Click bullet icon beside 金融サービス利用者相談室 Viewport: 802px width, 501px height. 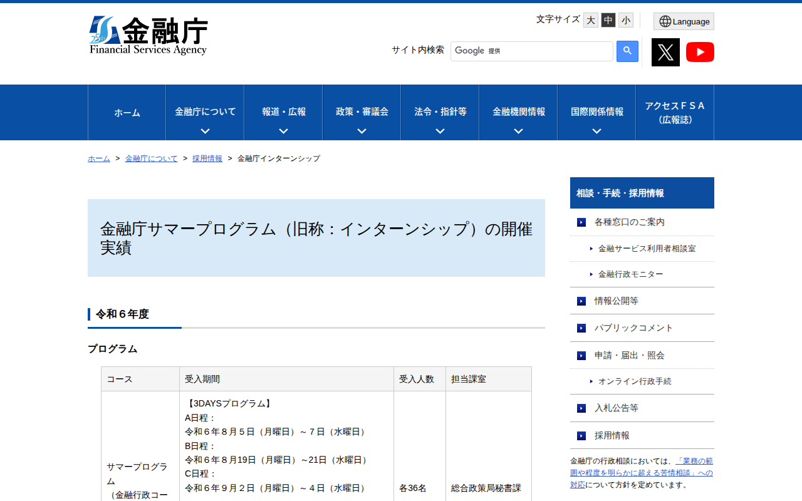coord(591,249)
